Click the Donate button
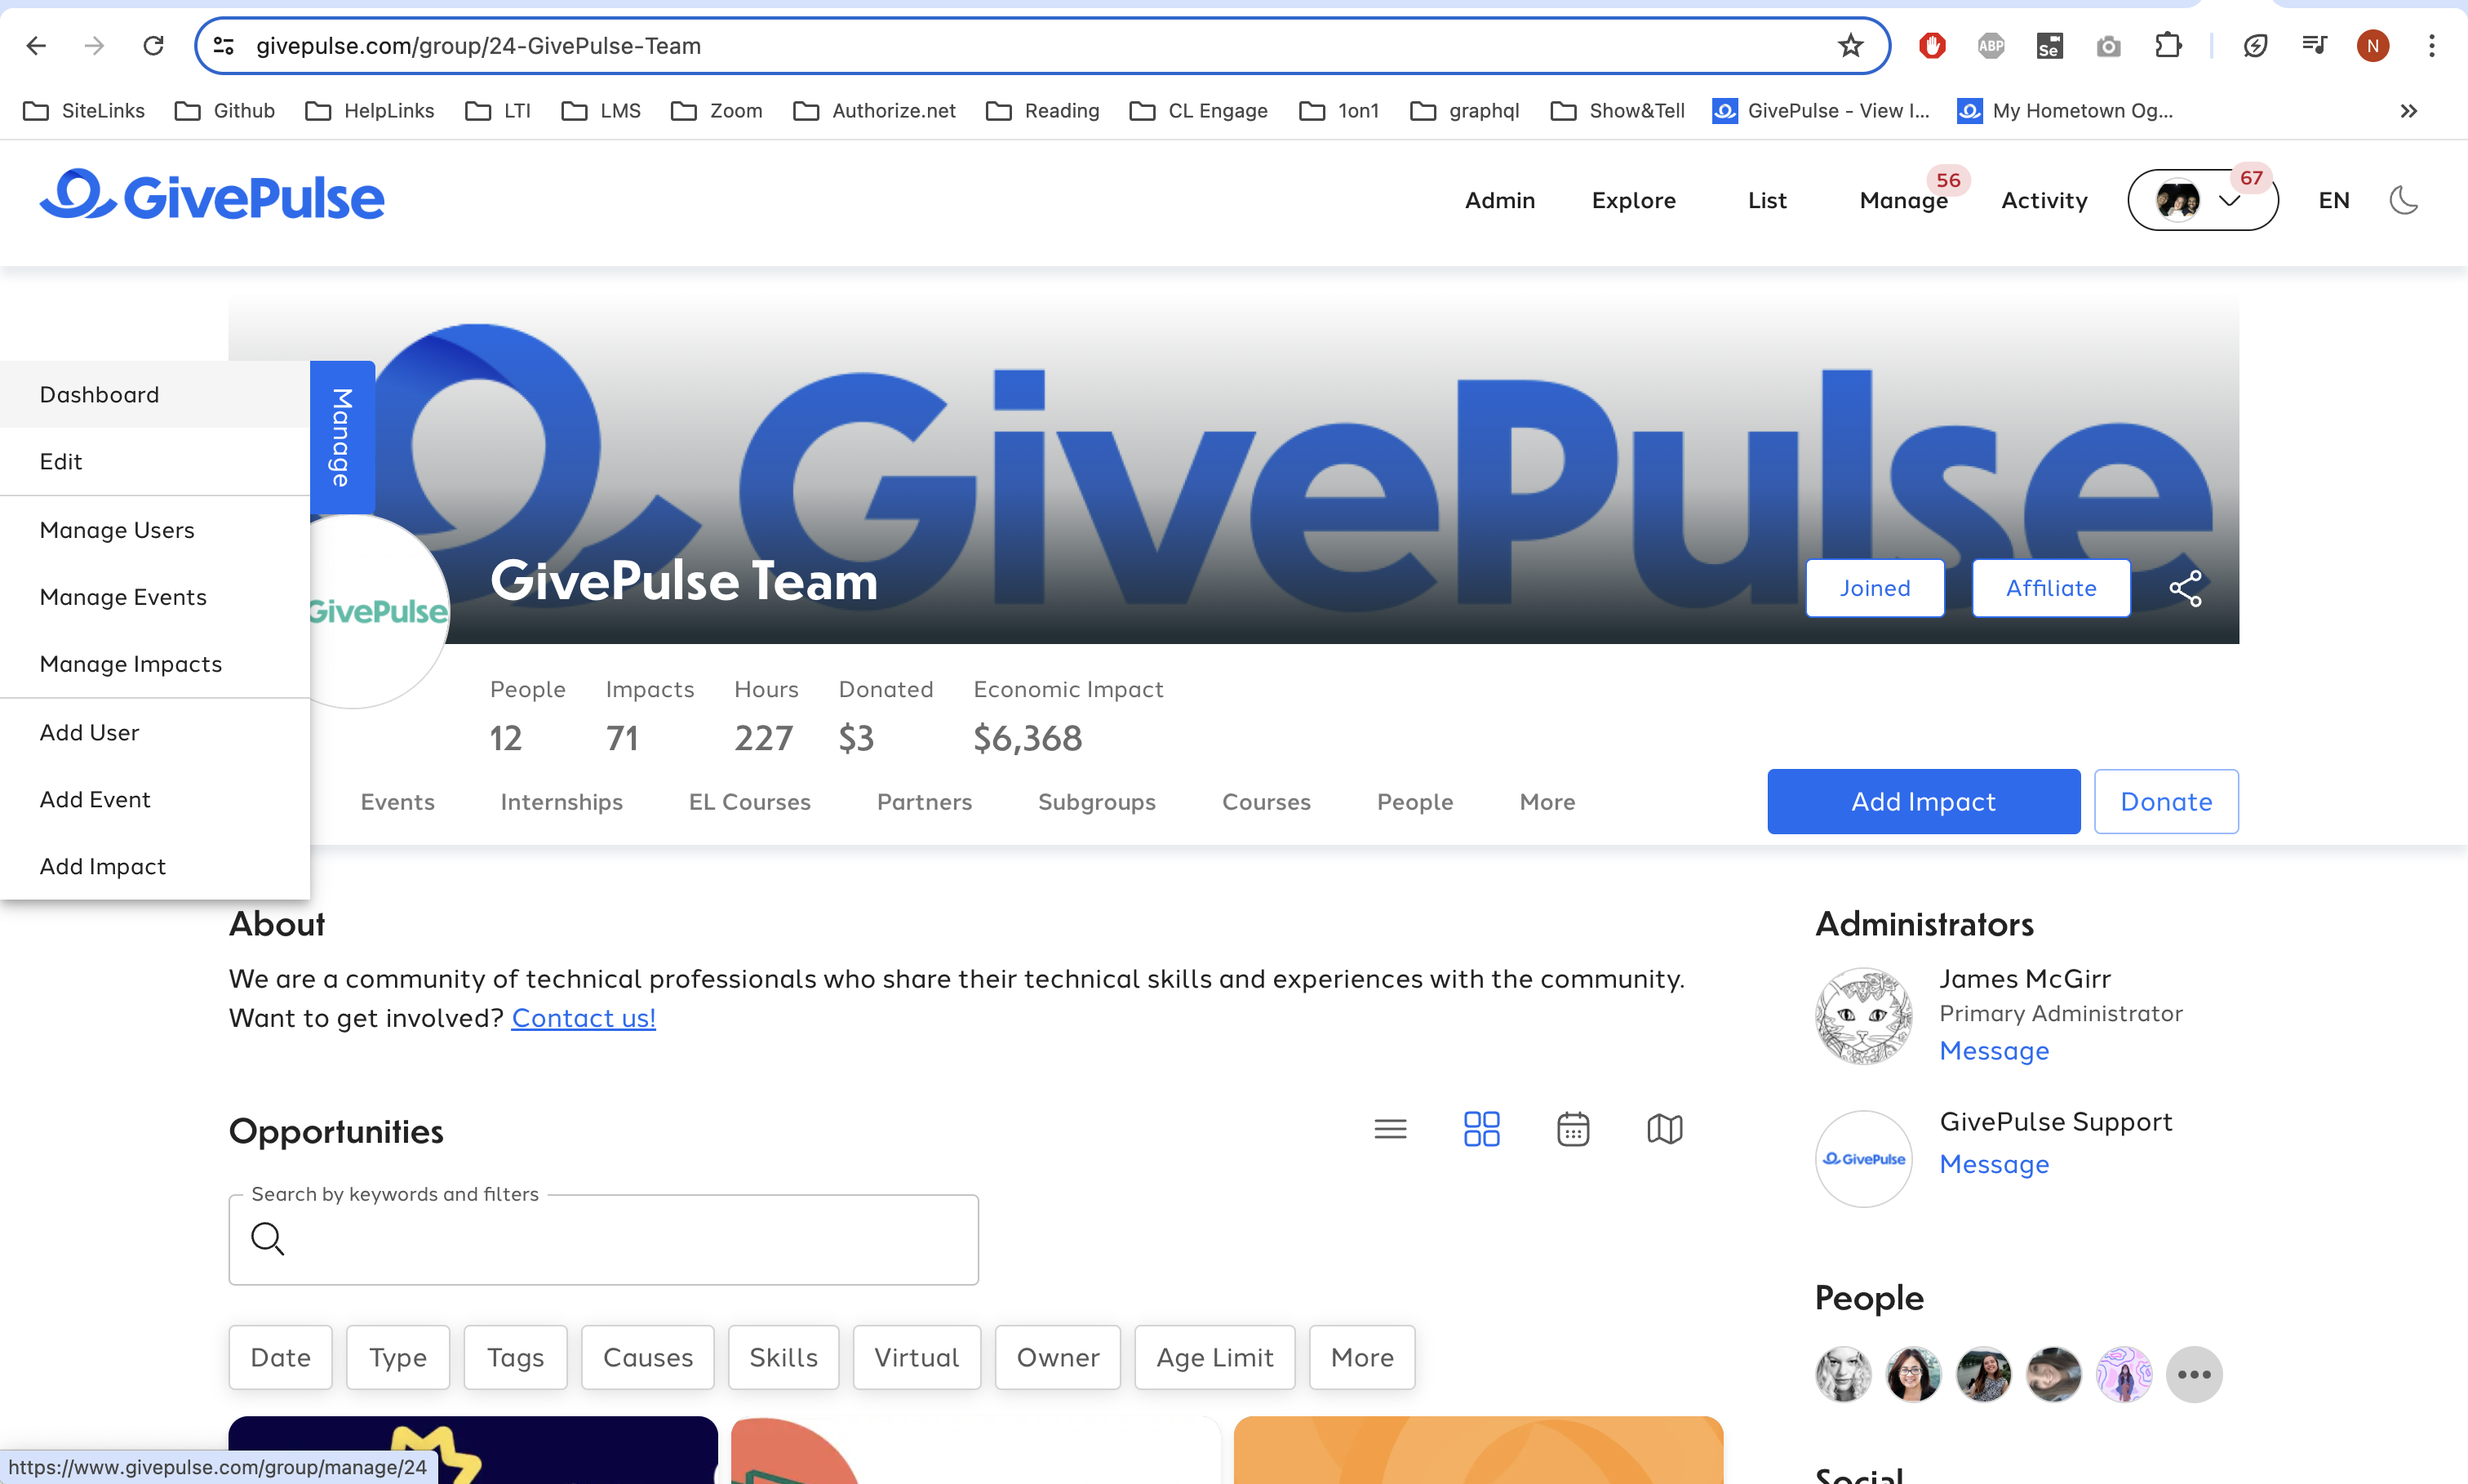2468x1484 pixels. coord(2166,801)
